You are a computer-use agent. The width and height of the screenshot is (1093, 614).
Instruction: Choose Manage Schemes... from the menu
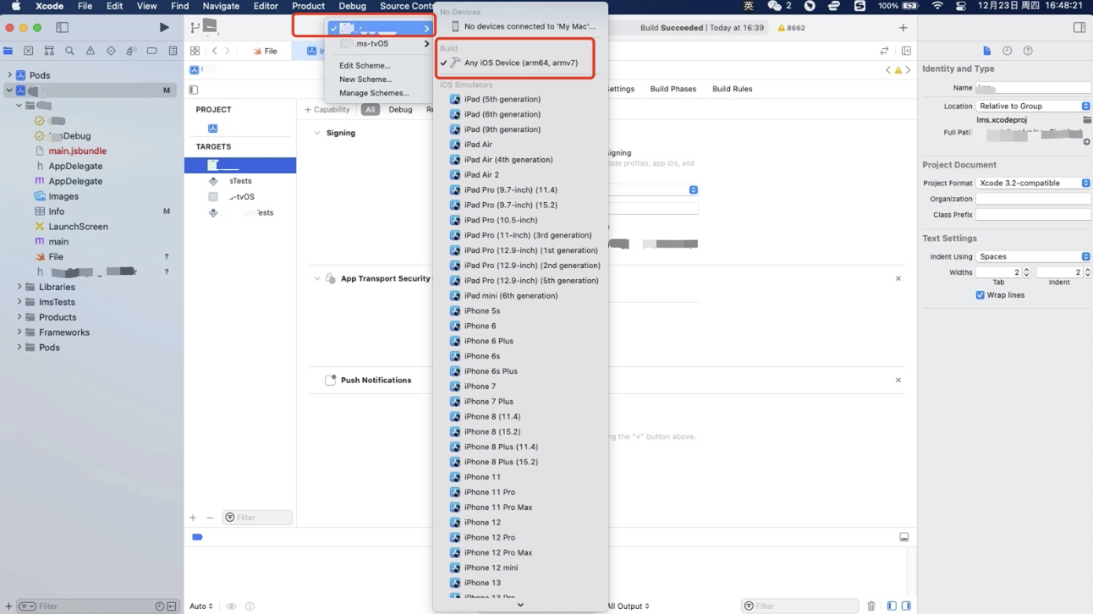pos(374,93)
